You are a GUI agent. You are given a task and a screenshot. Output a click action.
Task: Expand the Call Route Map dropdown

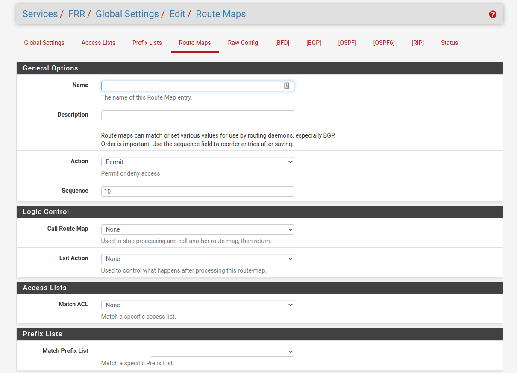point(197,229)
